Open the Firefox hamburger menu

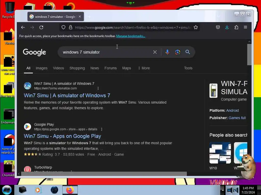(245, 27)
